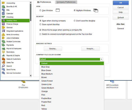Choose Don't save the desktop option
Viewport: 132px width, 110px height.
[x=74, y=21]
